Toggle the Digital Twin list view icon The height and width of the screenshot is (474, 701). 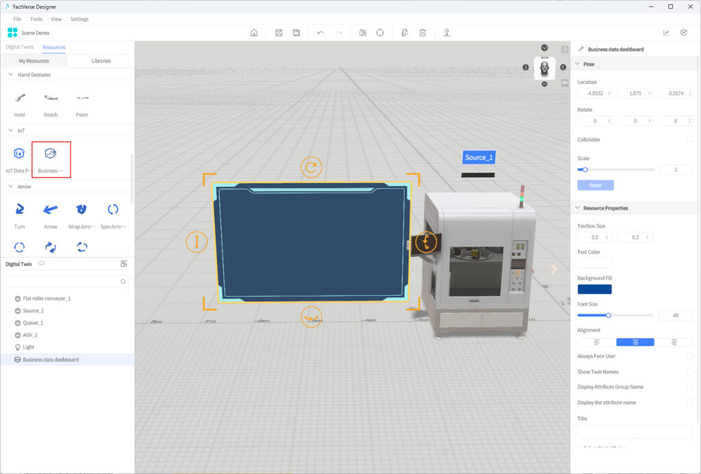pyautogui.click(x=124, y=264)
